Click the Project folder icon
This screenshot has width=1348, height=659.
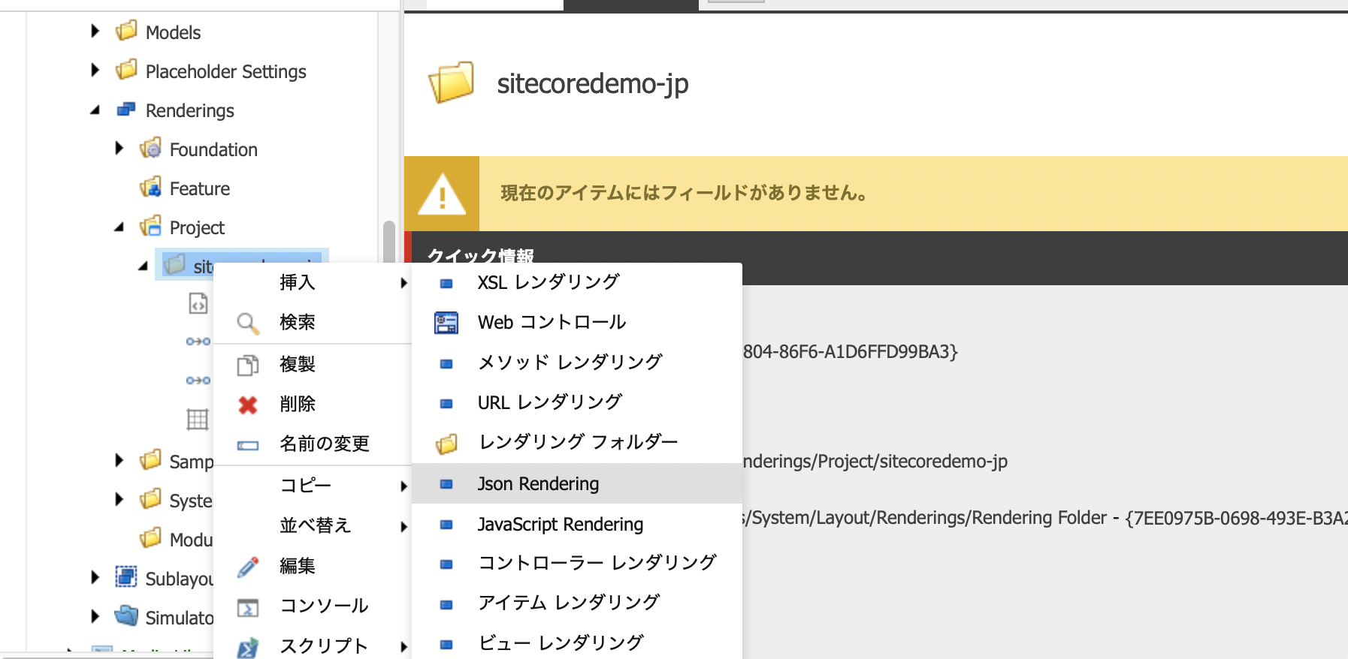click(x=150, y=227)
